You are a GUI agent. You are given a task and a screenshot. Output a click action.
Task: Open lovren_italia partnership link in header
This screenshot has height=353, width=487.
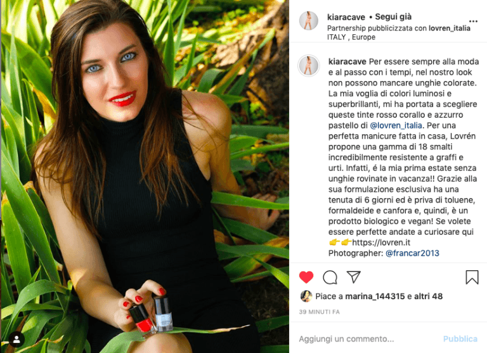[x=450, y=28]
